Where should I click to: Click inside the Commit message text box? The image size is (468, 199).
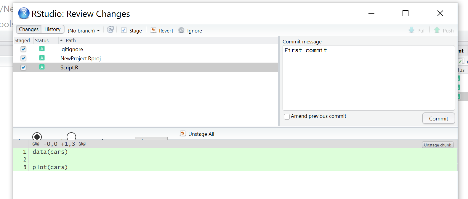point(368,78)
